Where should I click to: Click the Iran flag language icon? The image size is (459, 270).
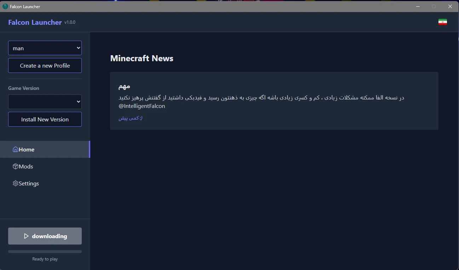point(442,22)
